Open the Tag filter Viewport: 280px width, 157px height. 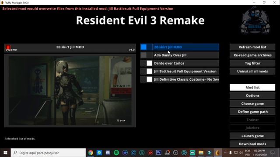(252, 63)
